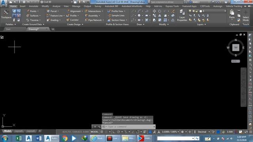Expand the Pipe Network dropdown

(103, 20)
